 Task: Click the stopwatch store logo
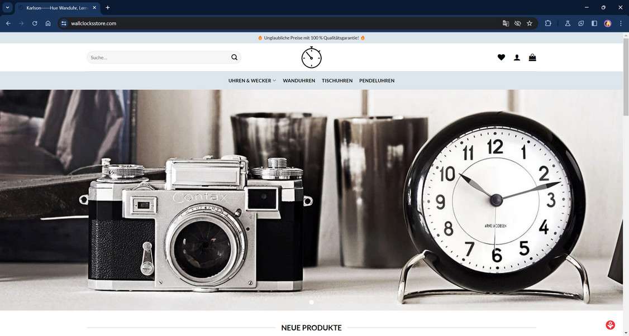point(311,57)
